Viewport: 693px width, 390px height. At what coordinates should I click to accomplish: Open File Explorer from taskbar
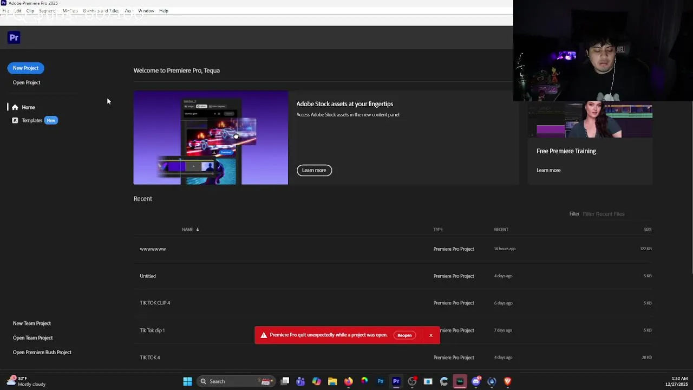pyautogui.click(x=332, y=381)
